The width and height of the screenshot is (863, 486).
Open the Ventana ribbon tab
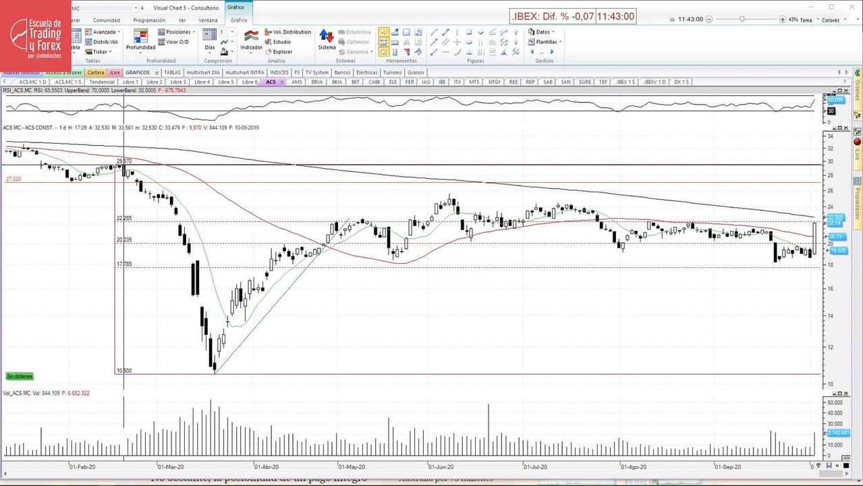208,20
